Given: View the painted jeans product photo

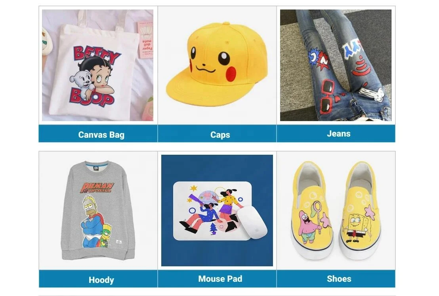Looking at the screenshot, I should pos(336,65).
